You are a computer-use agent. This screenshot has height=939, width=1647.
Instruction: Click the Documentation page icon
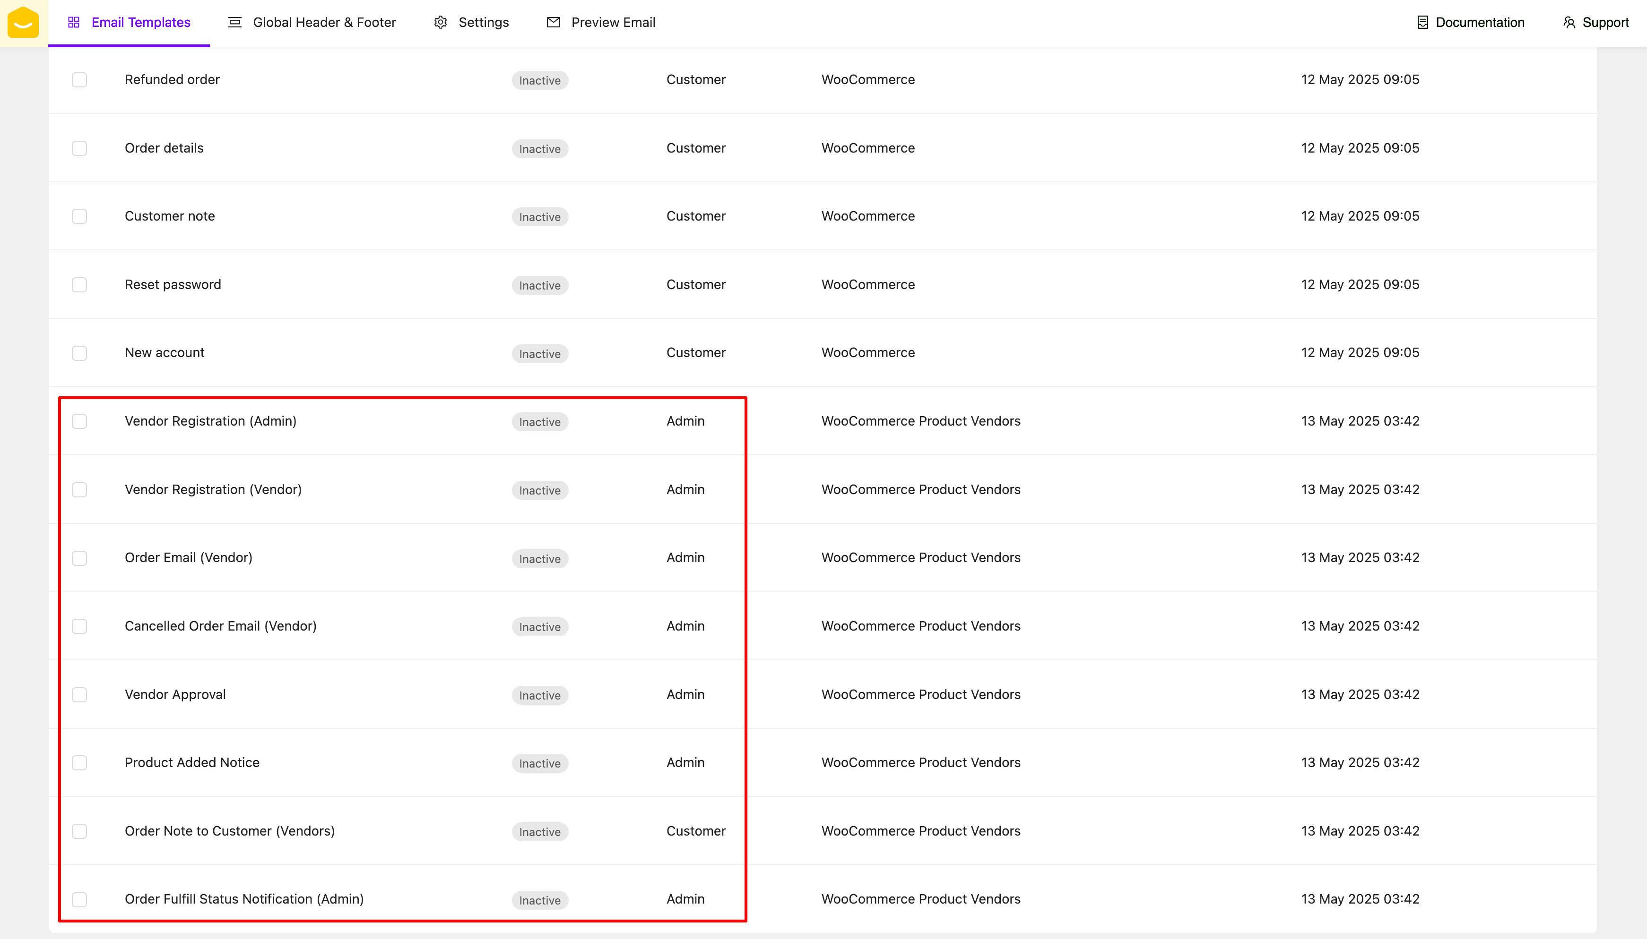tap(1422, 23)
